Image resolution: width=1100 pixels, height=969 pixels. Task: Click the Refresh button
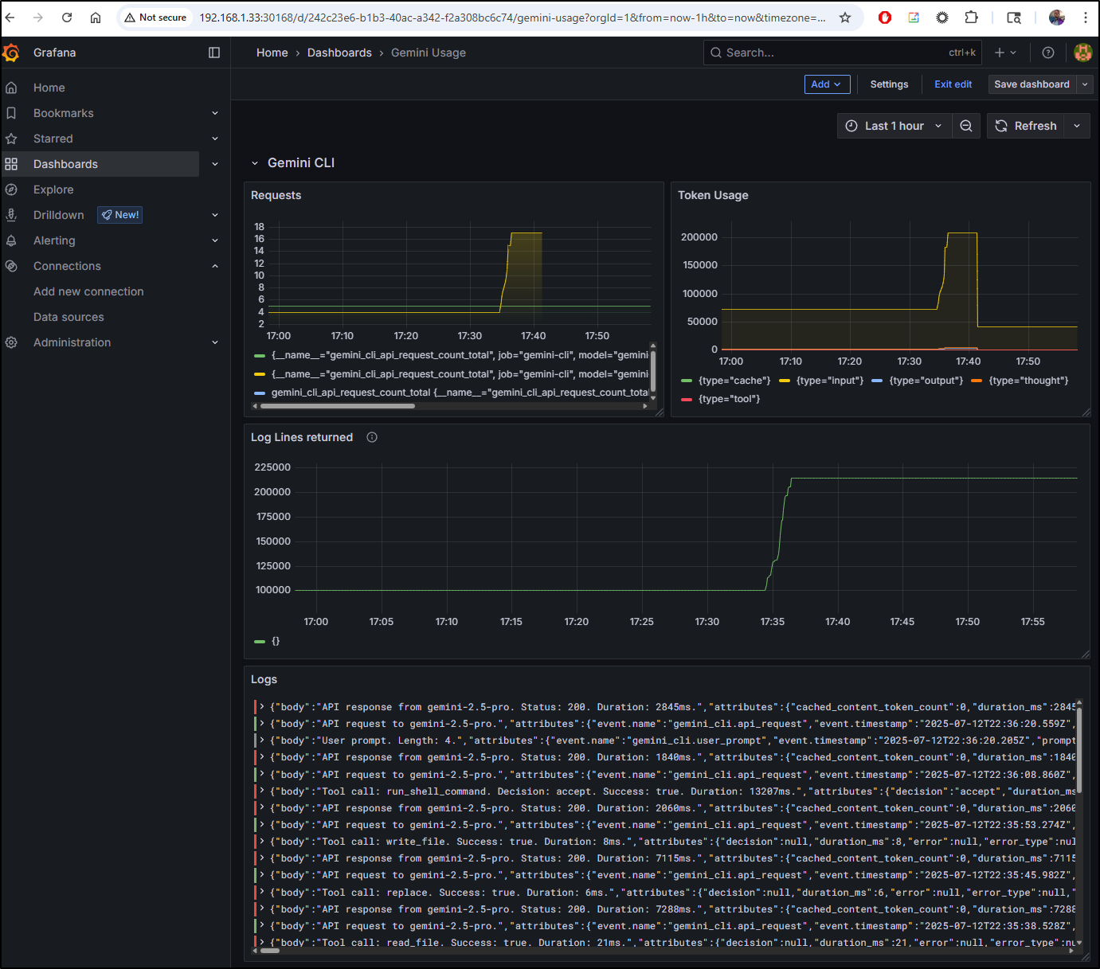click(x=1026, y=126)
